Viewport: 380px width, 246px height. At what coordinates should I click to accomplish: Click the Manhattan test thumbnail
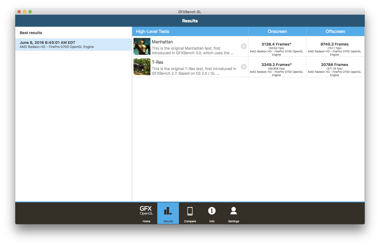(x=142, y=46)
